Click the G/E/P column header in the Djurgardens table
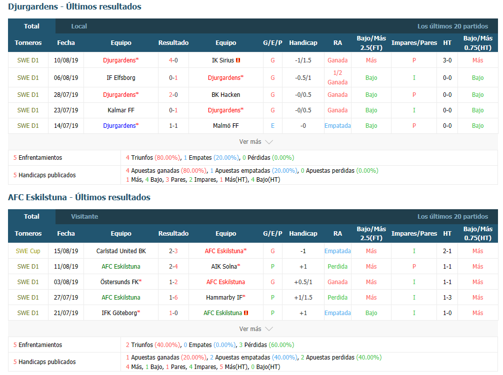503x375 pixels. click(x=272, y=43)
